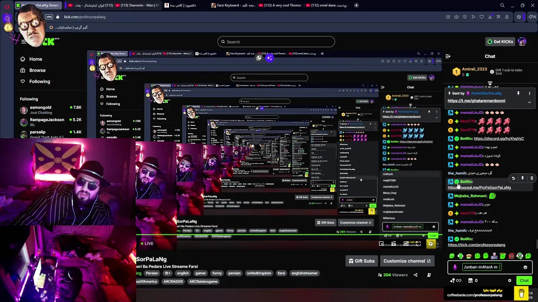Open Following in the sidebar
The width and height of the screenshot is (538, 302).
(39, 81)
